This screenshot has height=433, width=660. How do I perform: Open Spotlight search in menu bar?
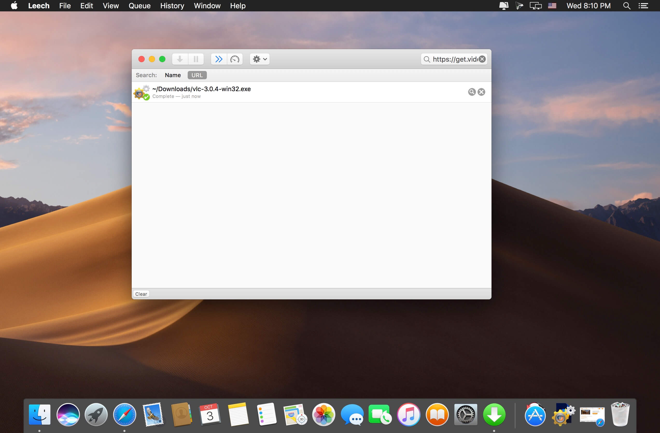(627, 5)
